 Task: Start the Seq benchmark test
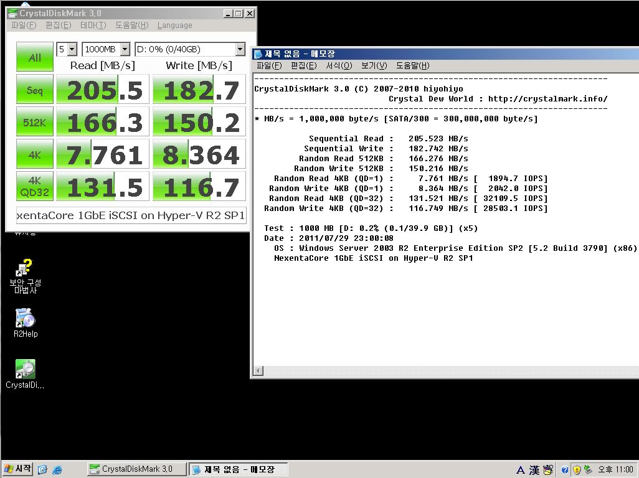[35, 89]
